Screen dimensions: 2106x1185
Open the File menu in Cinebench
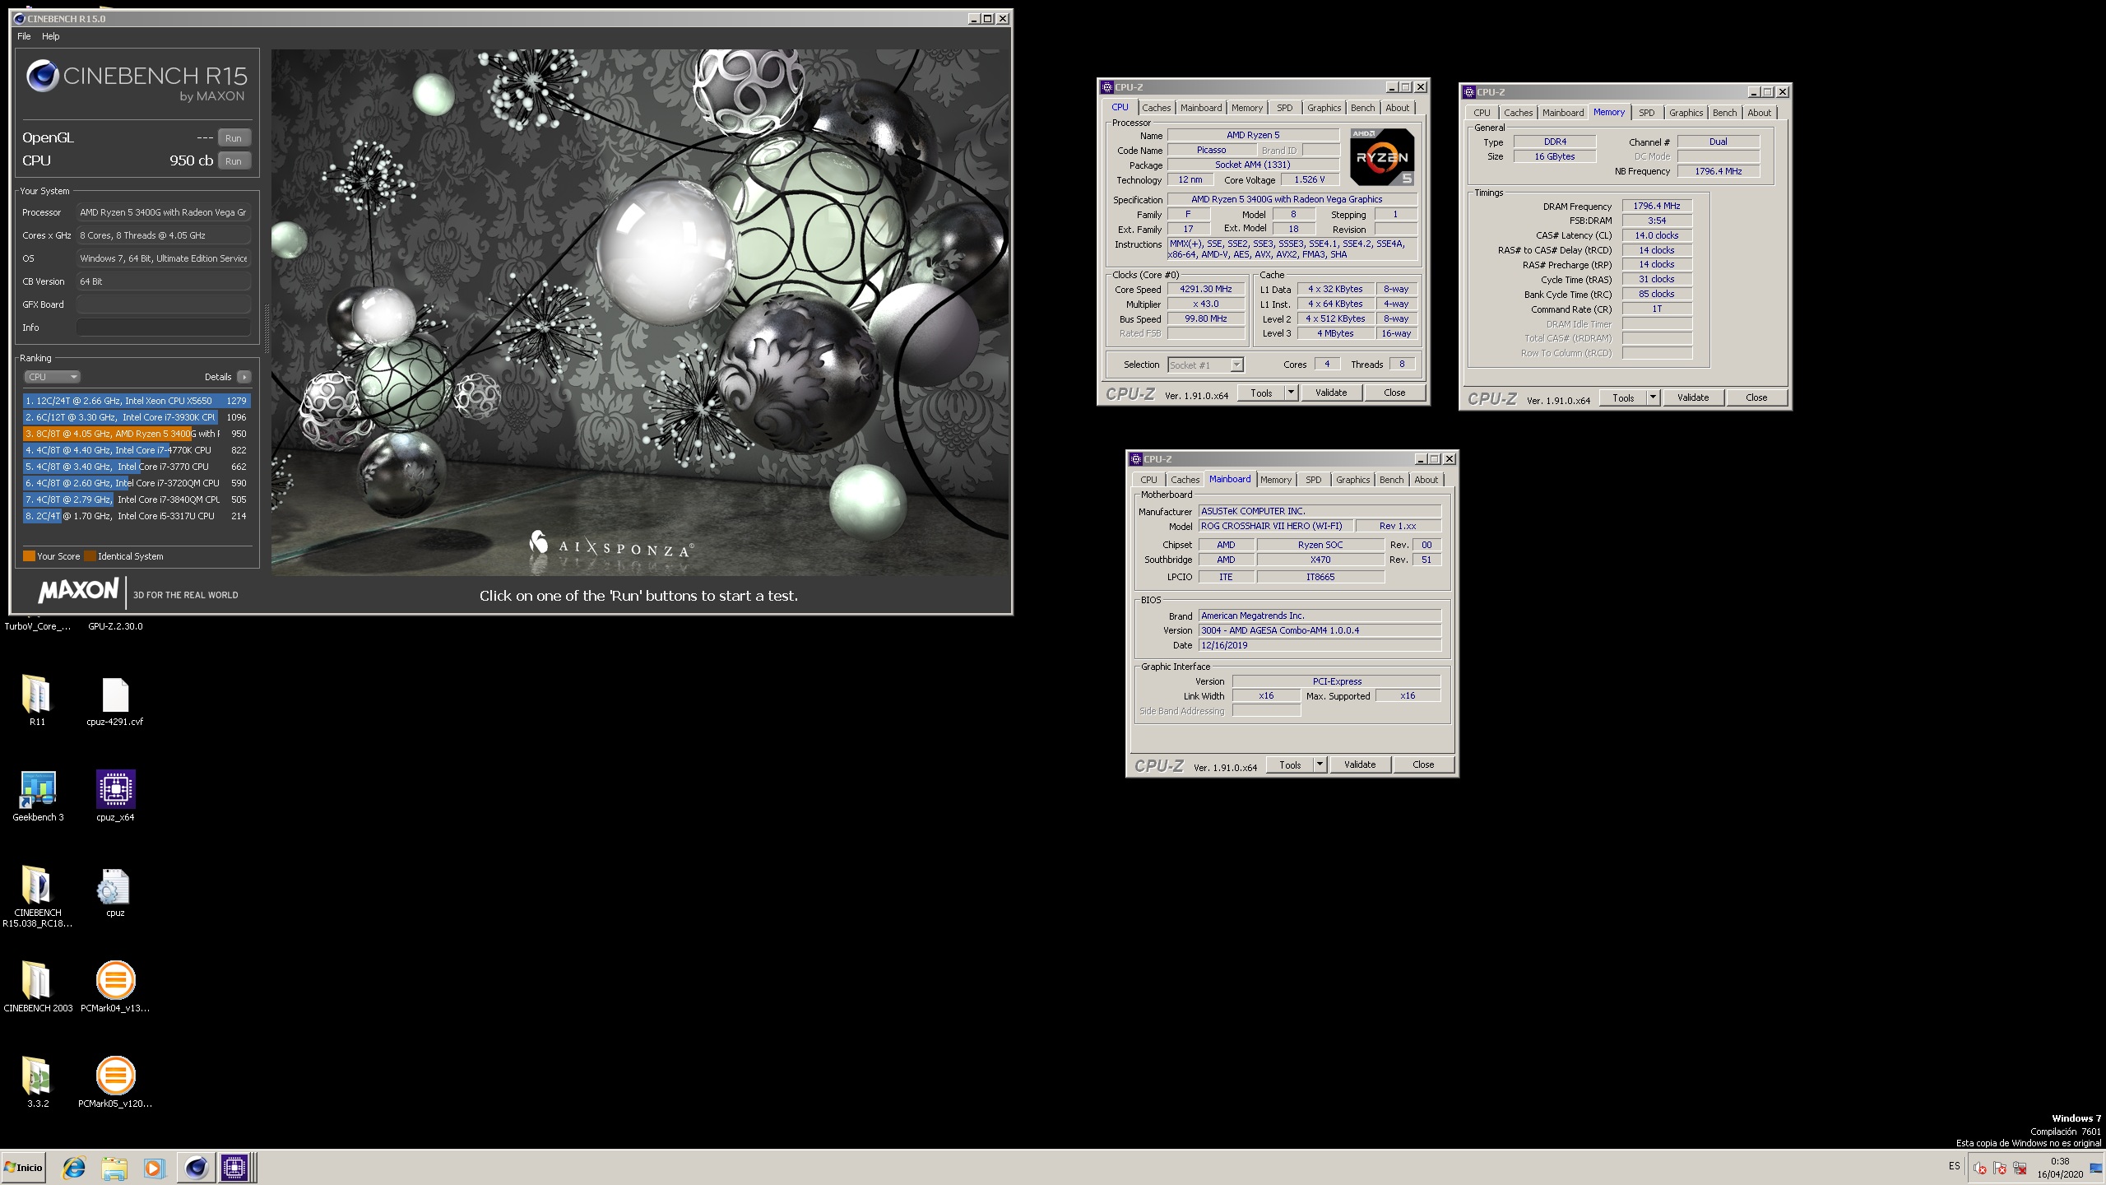click(24, 36)
